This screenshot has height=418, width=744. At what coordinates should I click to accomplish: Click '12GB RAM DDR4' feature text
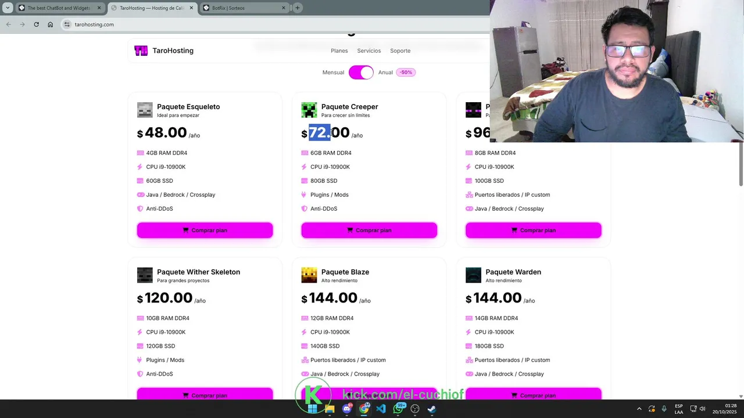[x=332, y=318]
